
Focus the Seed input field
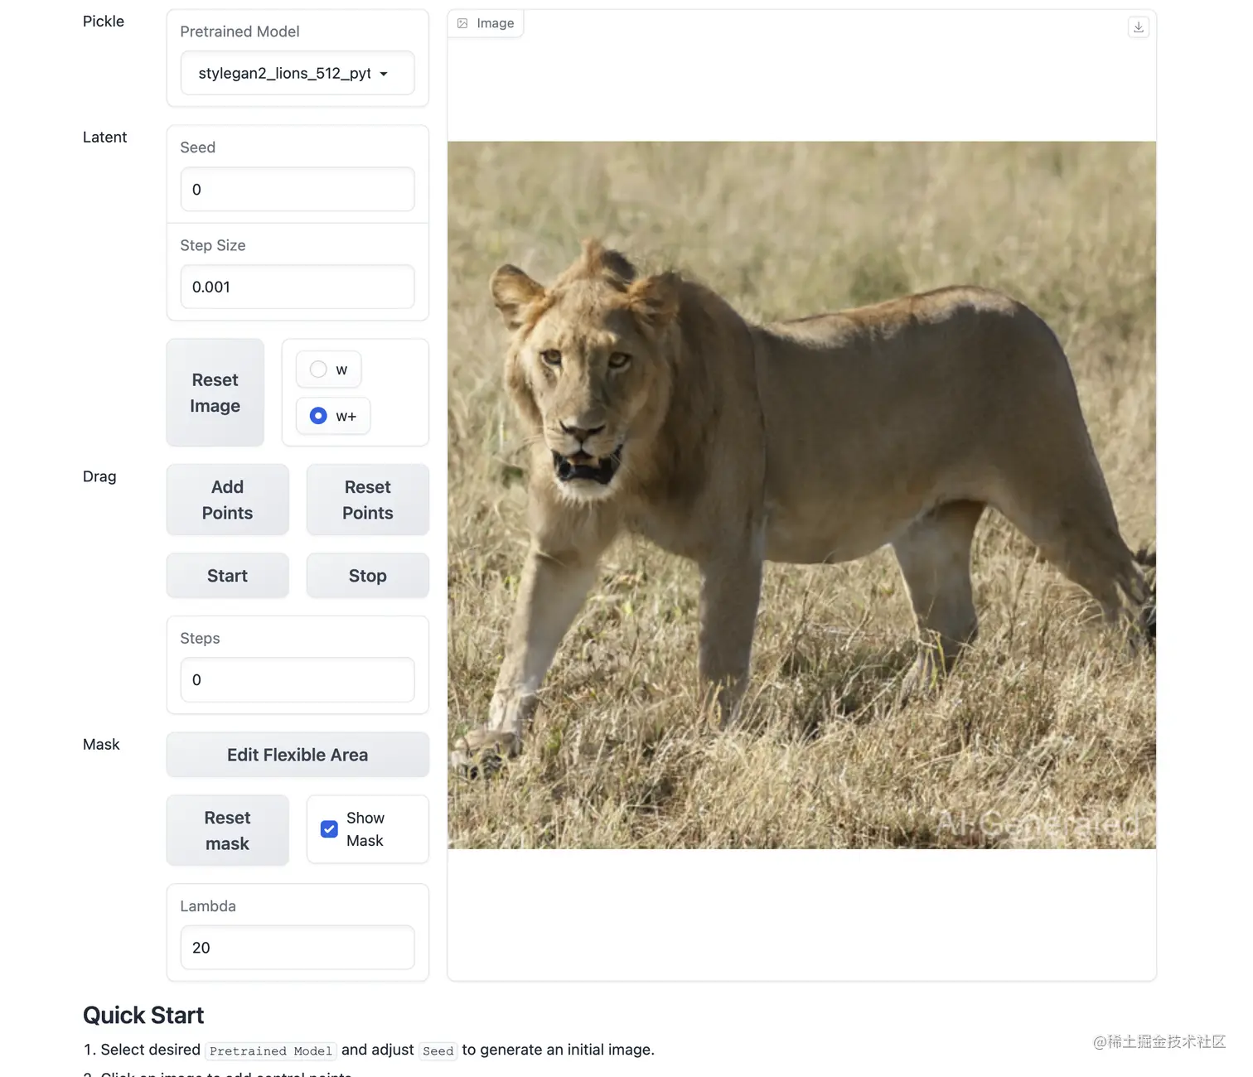(297, 190)
